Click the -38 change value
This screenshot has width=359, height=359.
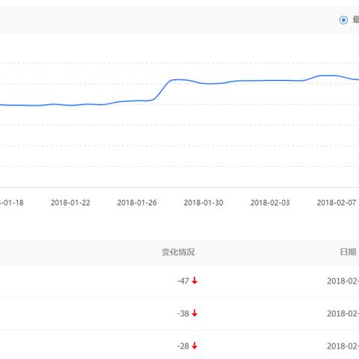point(183,313)
